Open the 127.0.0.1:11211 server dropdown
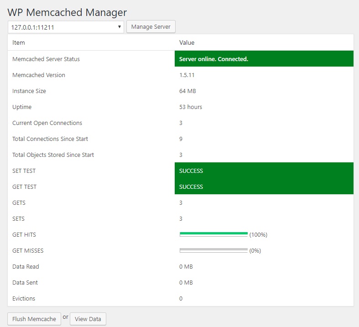This screenshot has width=359, height=327. coord(66,27)
